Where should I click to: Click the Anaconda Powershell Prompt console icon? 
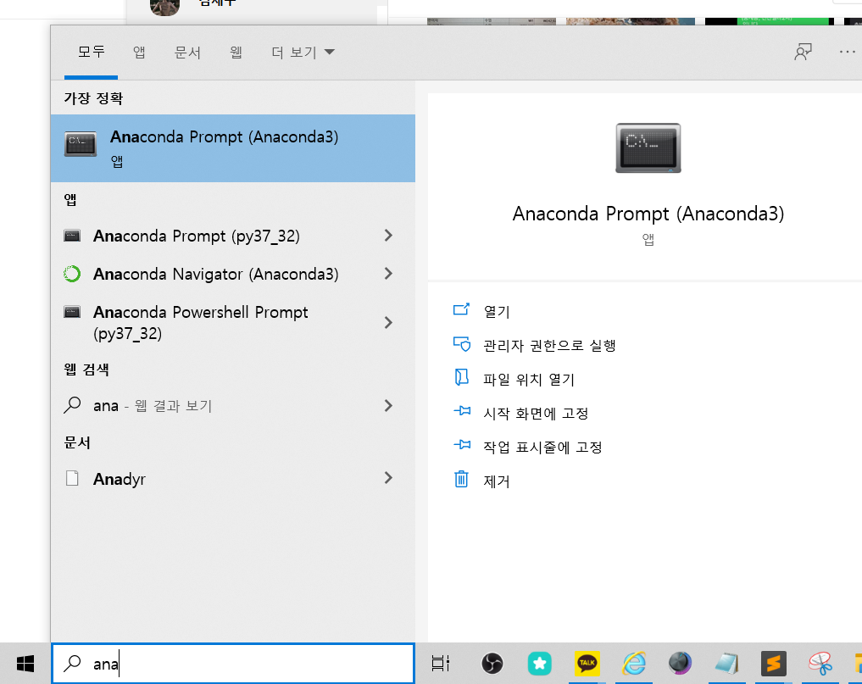tap(72, 312)
